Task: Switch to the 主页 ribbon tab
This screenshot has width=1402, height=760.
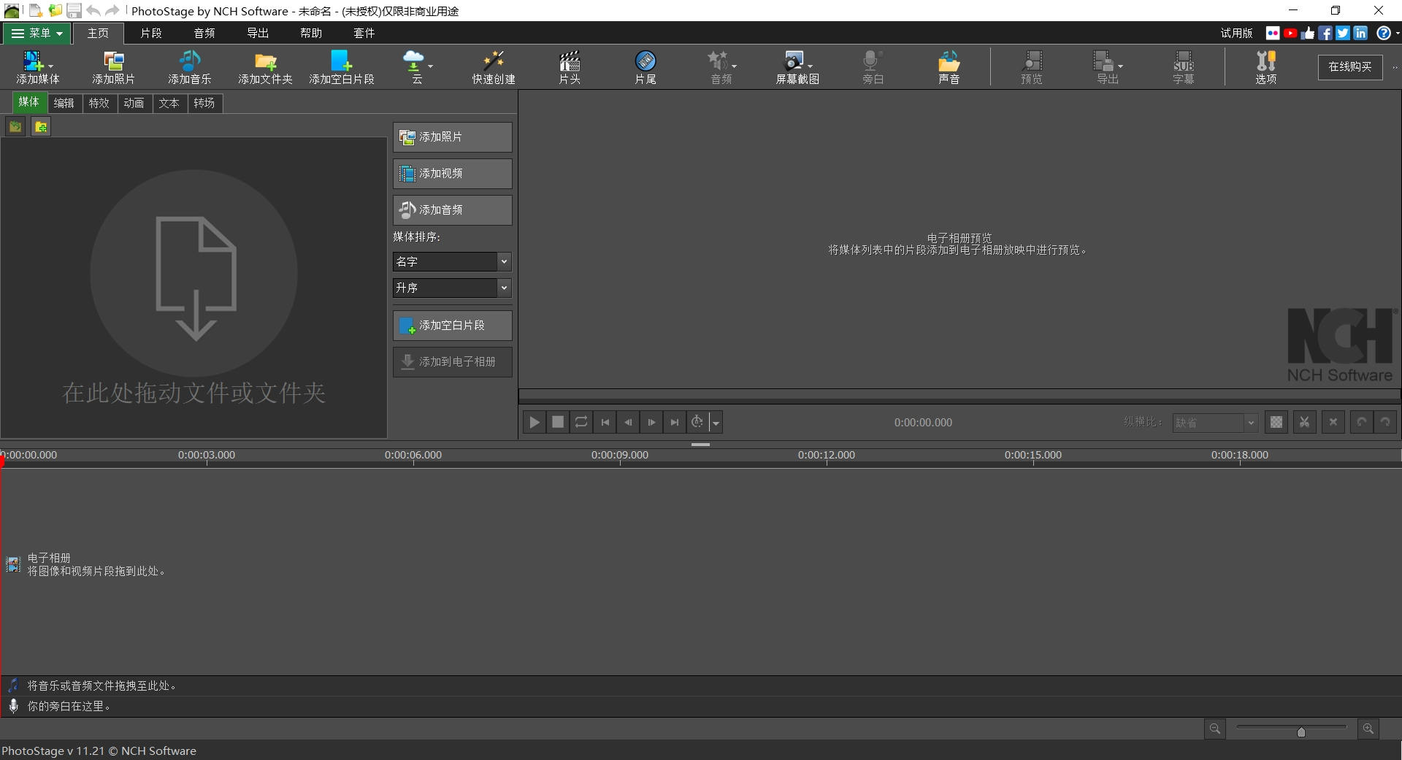Action: 98,33
